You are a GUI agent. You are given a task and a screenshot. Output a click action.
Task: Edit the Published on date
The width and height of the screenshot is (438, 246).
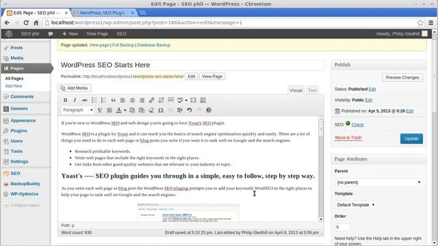click(409, 111)
